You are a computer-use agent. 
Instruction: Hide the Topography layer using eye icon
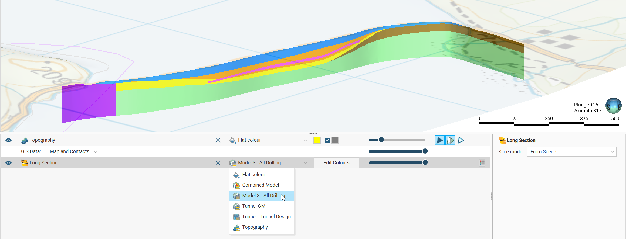pyautogui.click(x=9, y=140)
